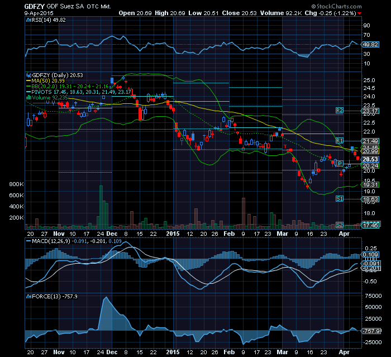Click the Open 20.69 value
391x357 pixels.
[135, 13]
